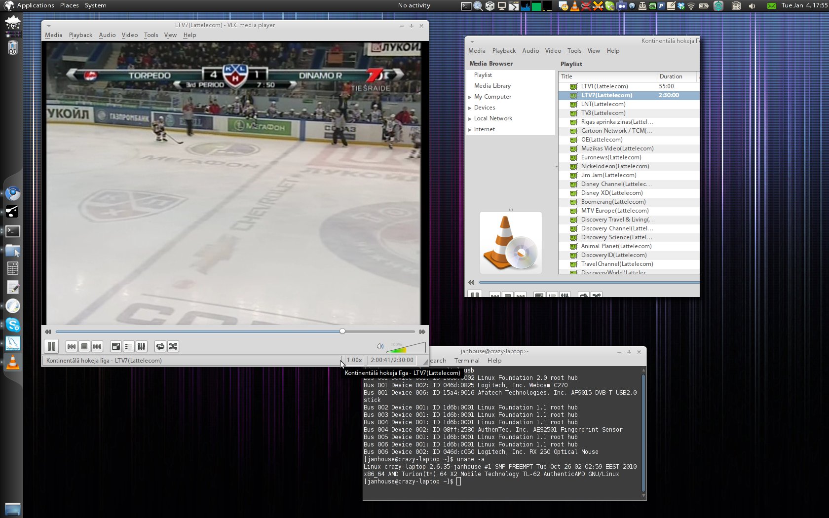The height and width of the screenshot is (518, 829).
Task: Click terminal window vertical scrollbar
Action: coord(643,433)
